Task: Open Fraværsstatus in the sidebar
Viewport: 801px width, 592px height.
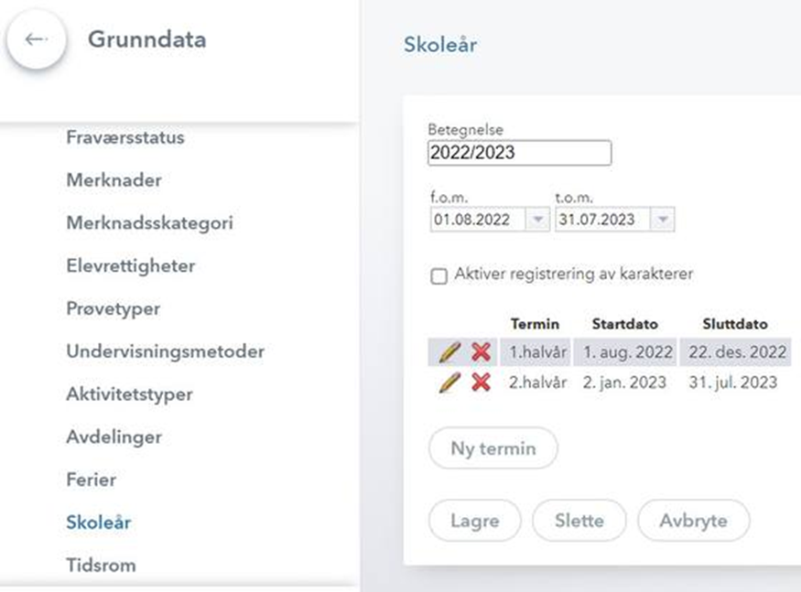Action: [125, 138]
